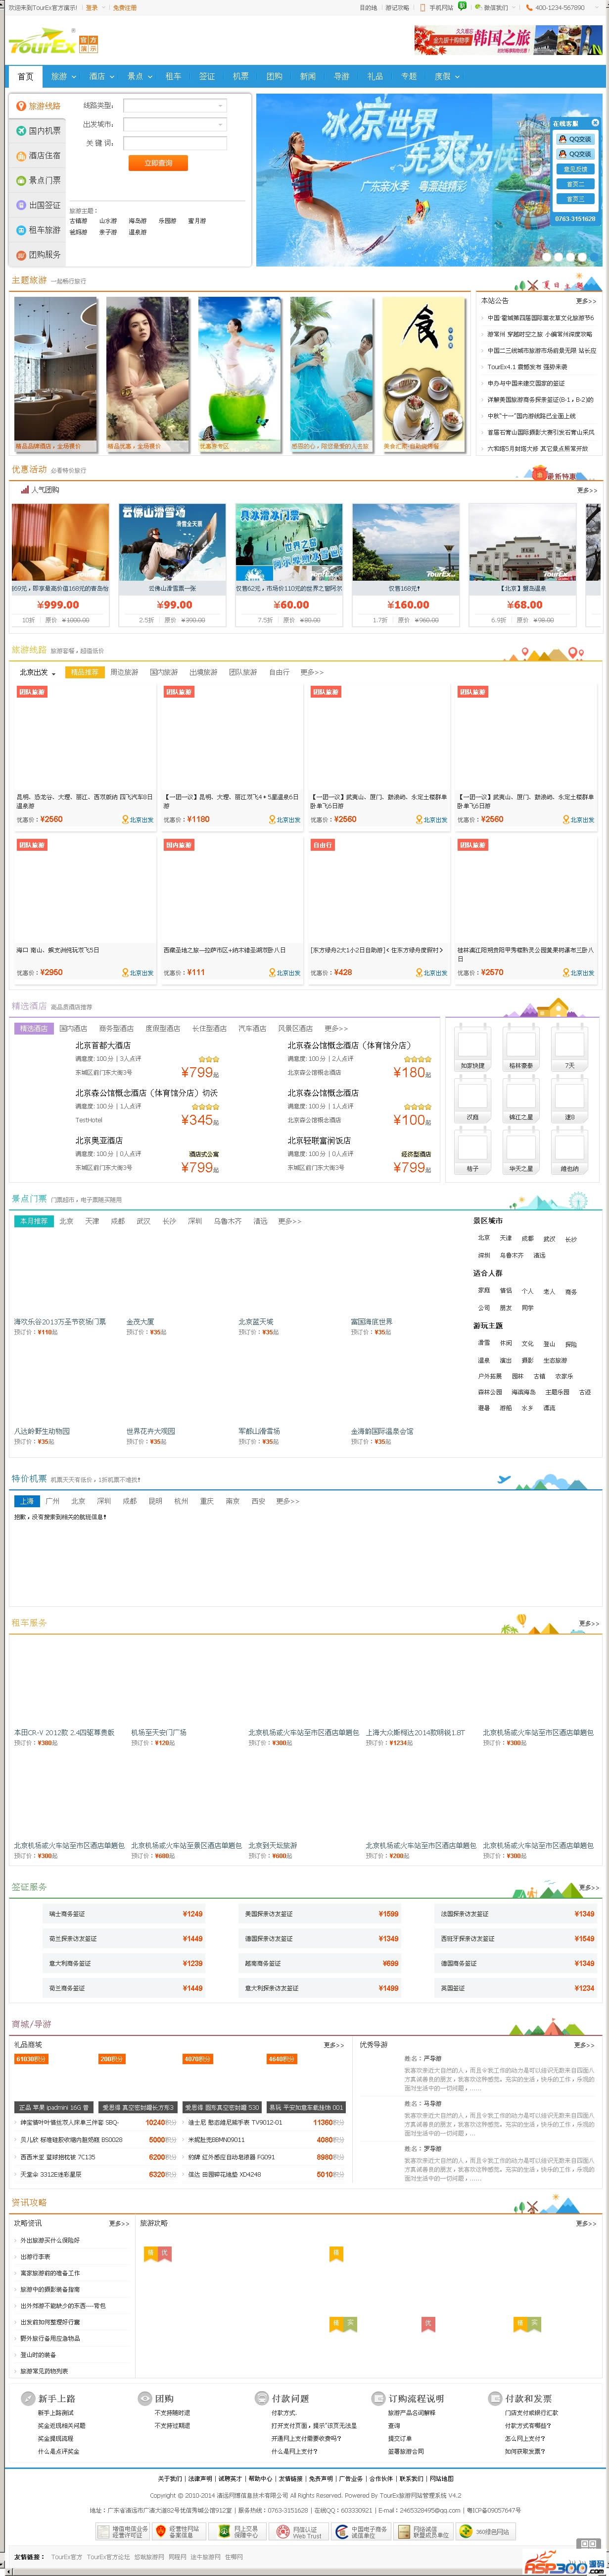Click the 团购 footer heading icon

point(145,2398)
